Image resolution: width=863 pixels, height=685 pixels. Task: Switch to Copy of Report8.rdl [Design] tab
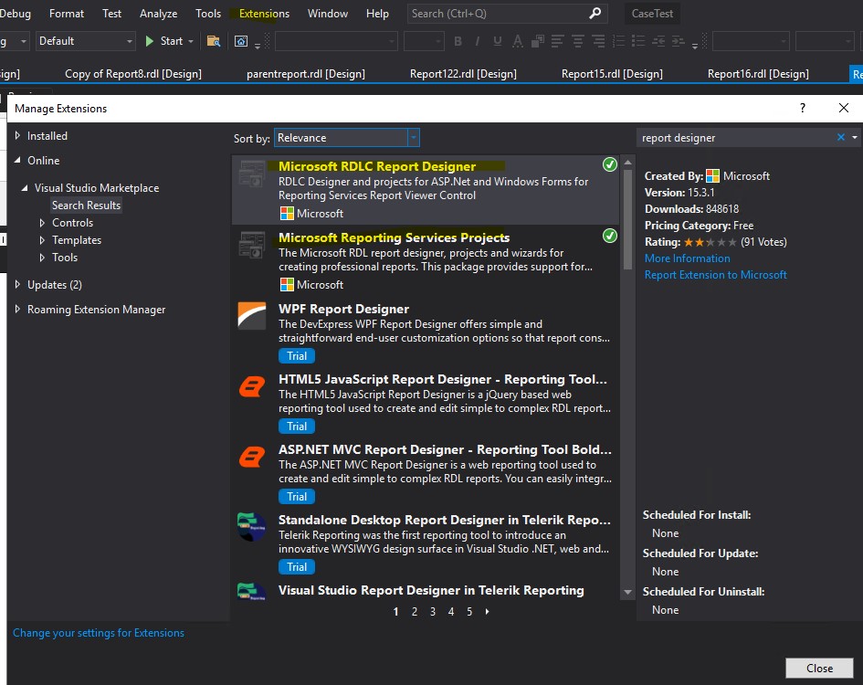(x=133, y=74)
